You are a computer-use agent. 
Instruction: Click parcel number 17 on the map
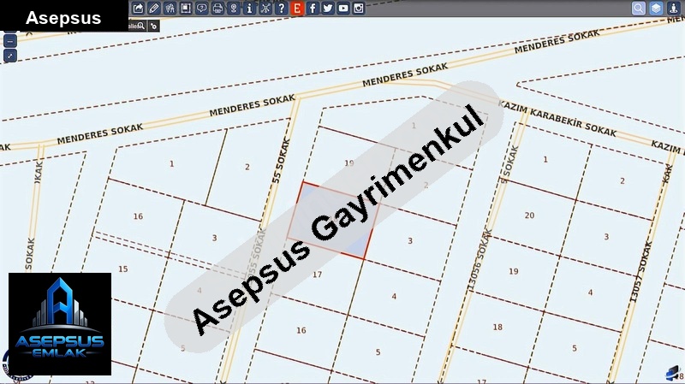tap(317, 275)
